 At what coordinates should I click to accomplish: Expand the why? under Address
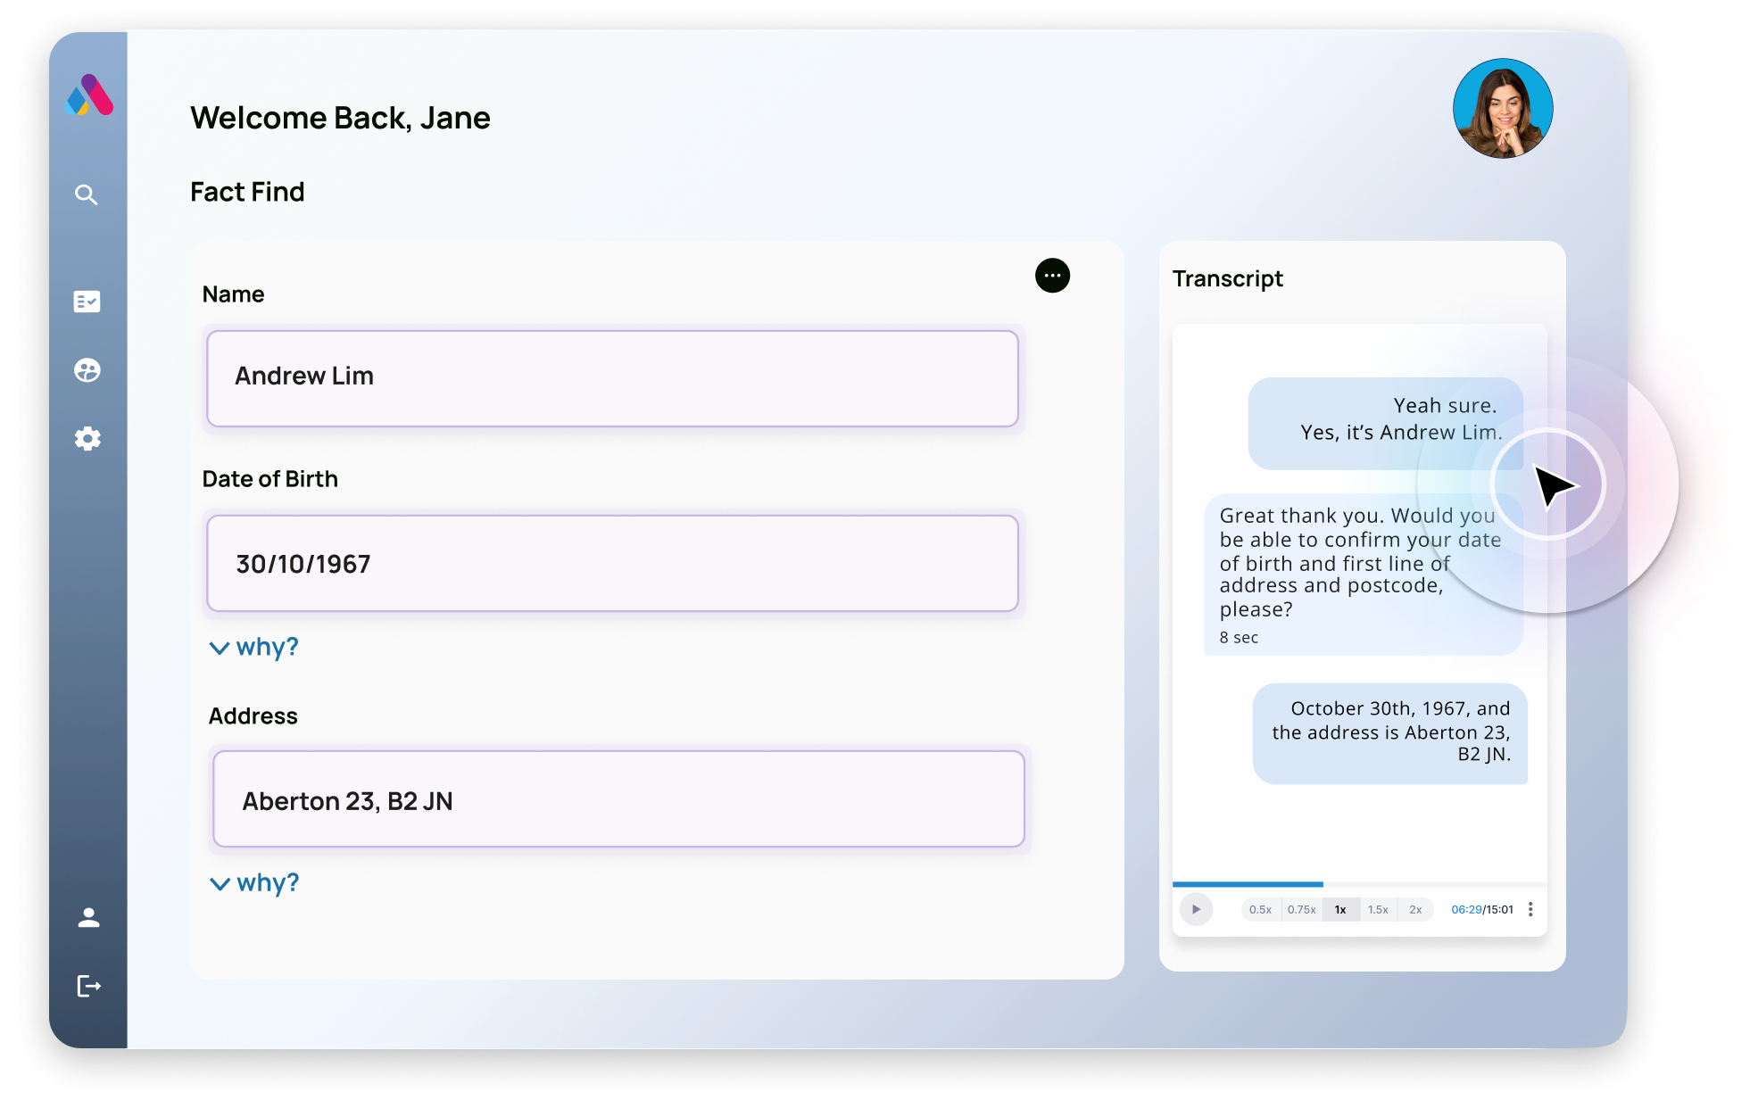click(254, 882)
